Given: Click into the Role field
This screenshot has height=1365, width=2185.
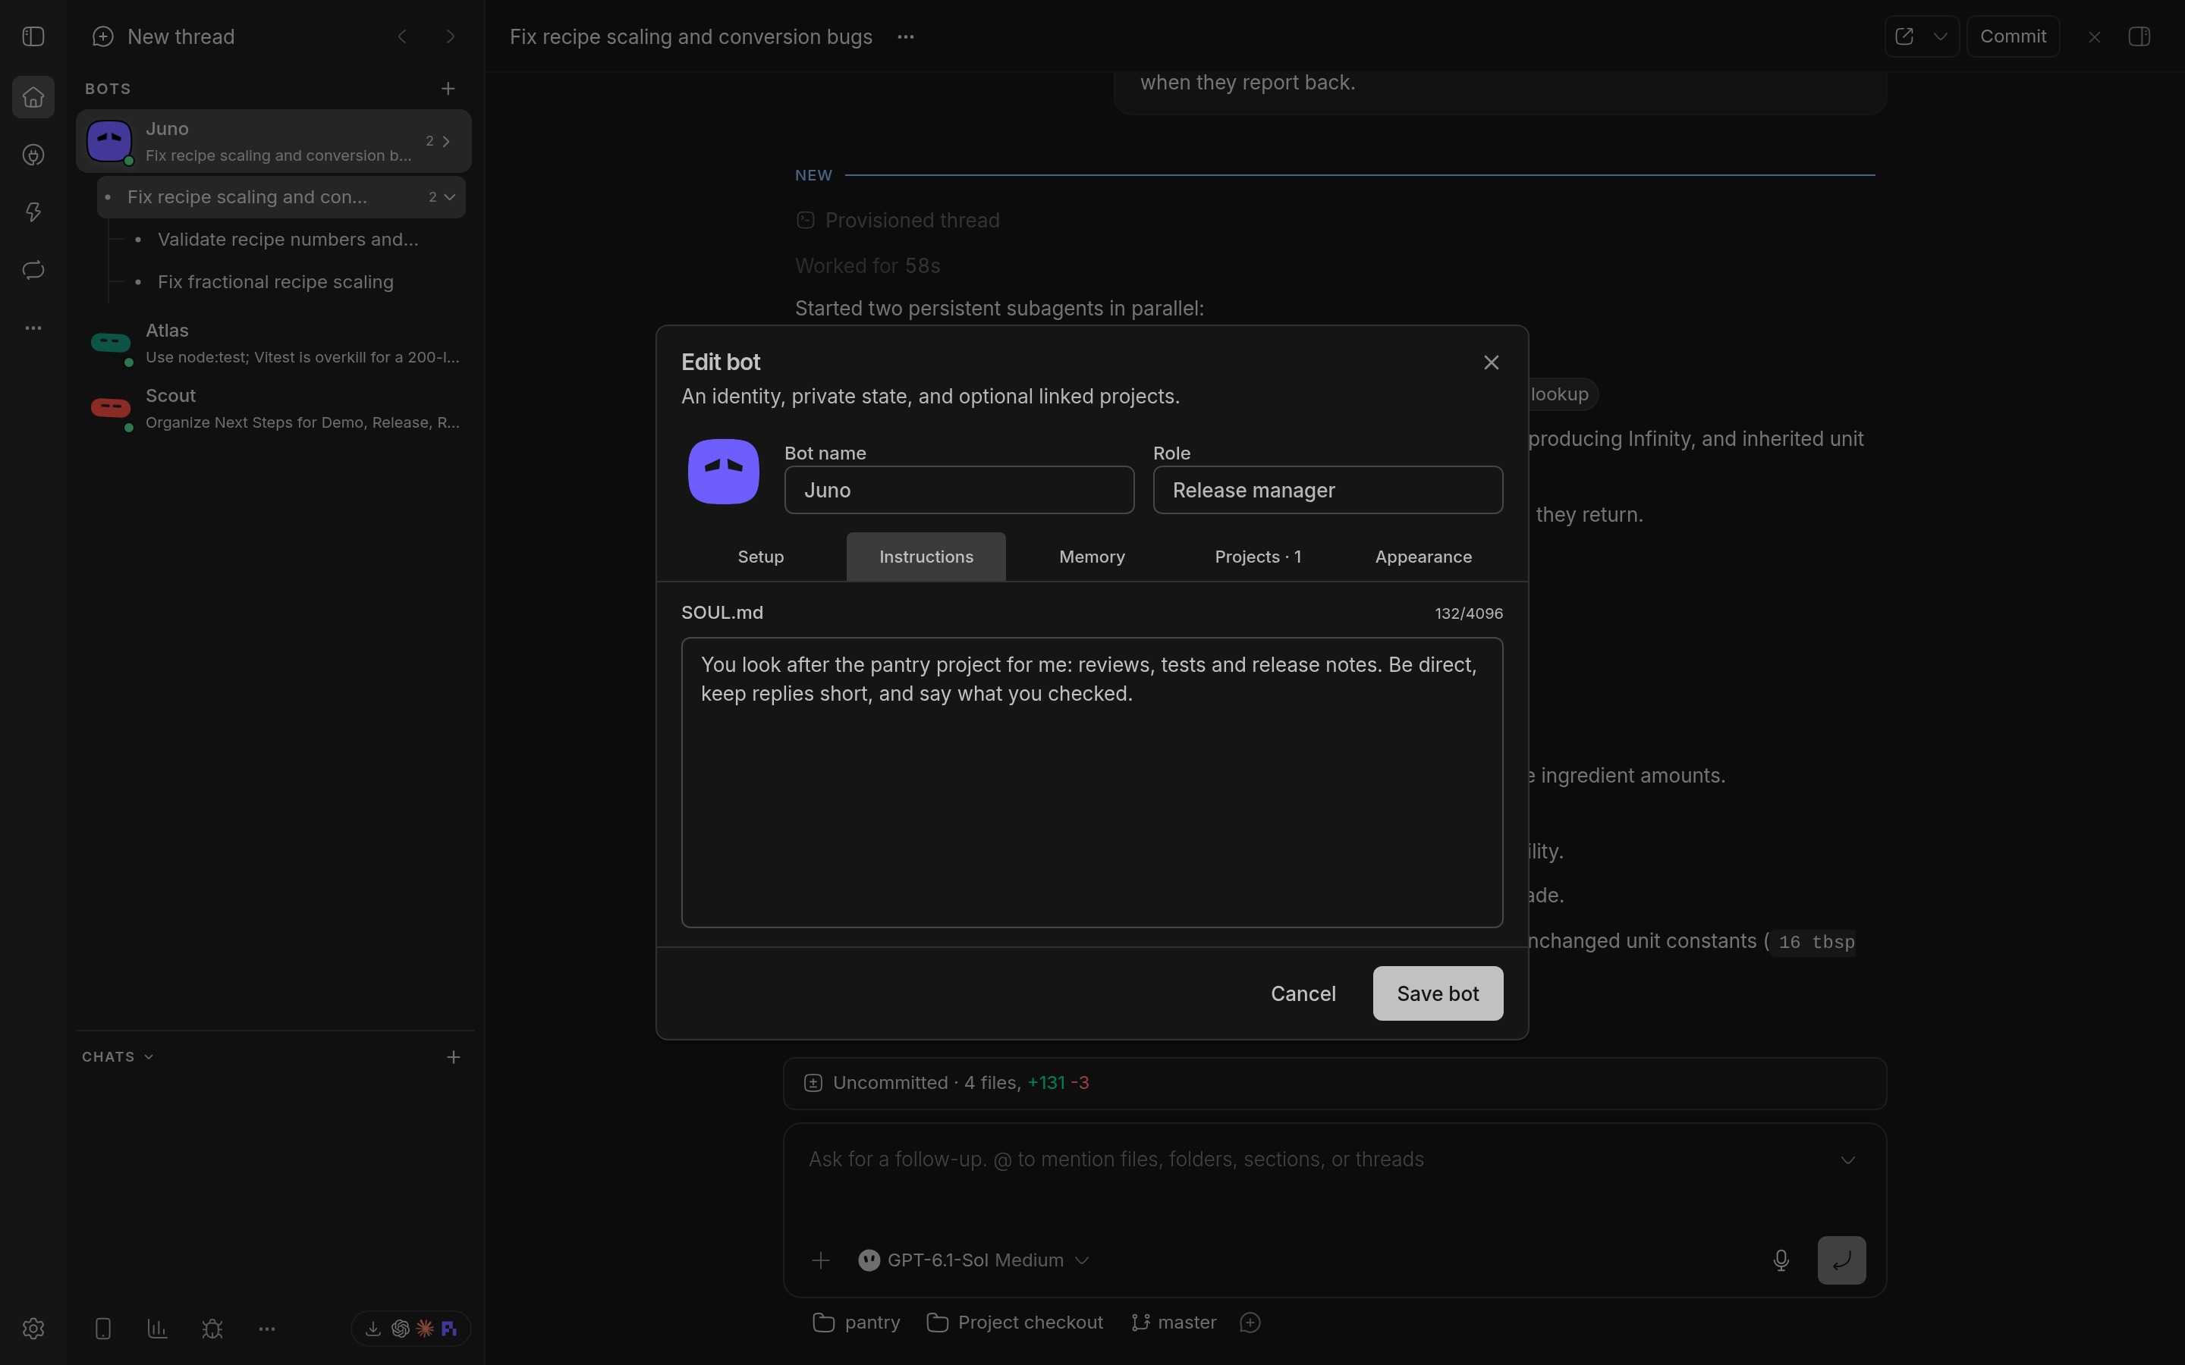Looking at the screenshot, I should point(1327,489).
